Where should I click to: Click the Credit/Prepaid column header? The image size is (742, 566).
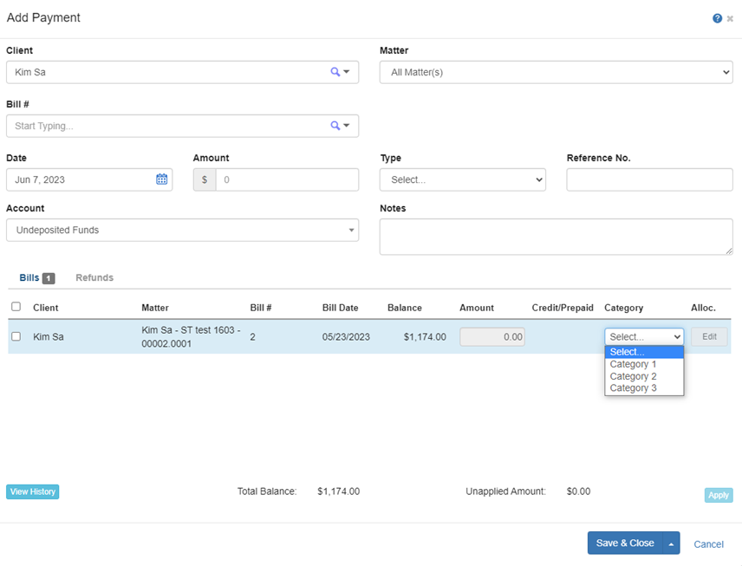coord(563,308)
